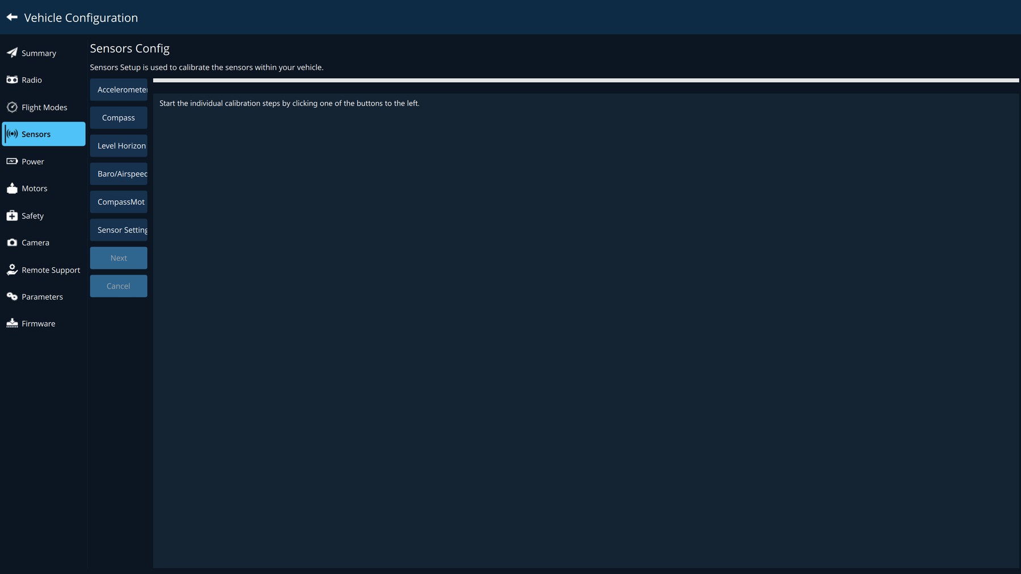Click the Camera icon in the sidebar

point(12,242)
